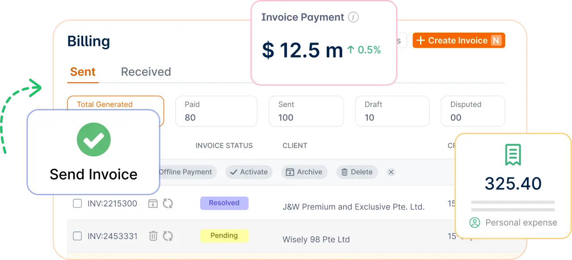Click the green receipt icon above 325.40
This screenshot has width=572, height=260.
[x=513, y=155]
